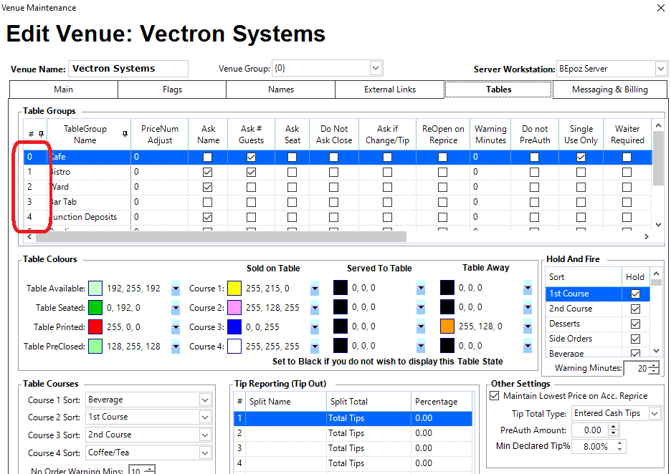Viewport: 671px width, 474px height.
Task: Open the Course 1 Served To Table colour arrow
Action: 421,288
